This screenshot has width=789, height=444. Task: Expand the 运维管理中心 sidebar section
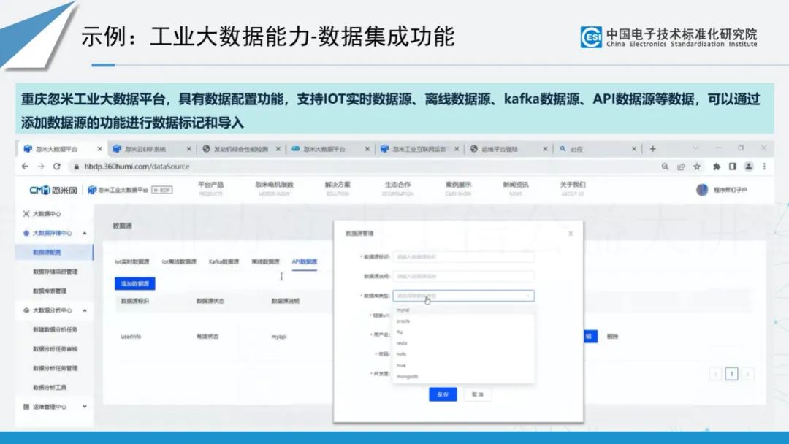pos(85,407)
